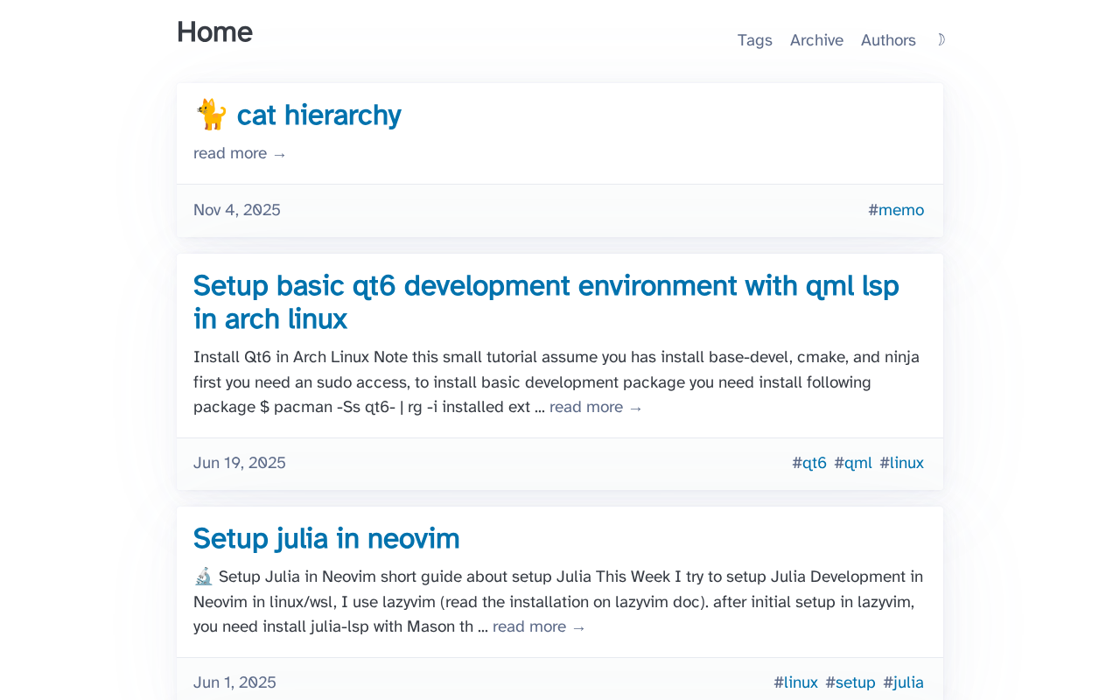Click read more on the Qt6 post
Image resolution: width=1120 pixels, height=700 pixels.
click(x=596, y=408)
